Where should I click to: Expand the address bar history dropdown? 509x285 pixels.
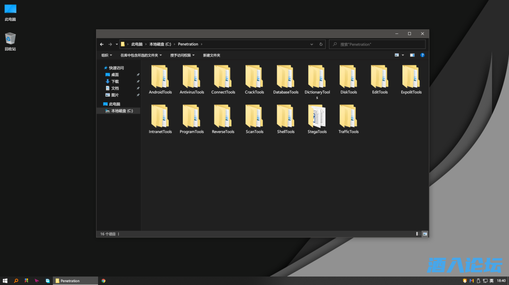(x=312, y=44)
